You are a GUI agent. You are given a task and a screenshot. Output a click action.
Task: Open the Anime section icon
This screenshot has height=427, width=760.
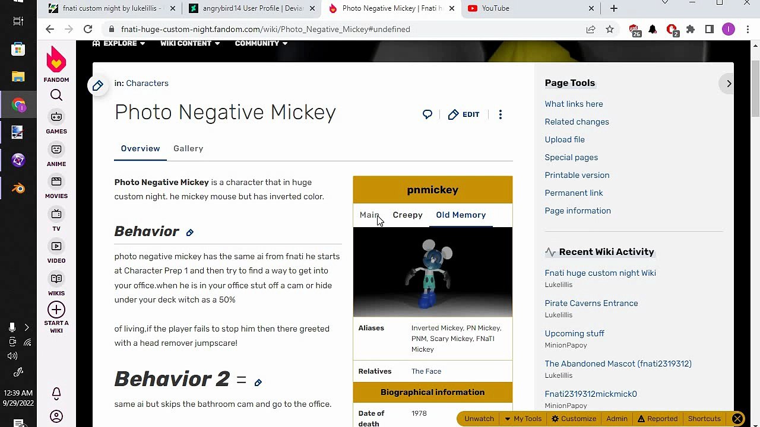[x=56, y=149]
